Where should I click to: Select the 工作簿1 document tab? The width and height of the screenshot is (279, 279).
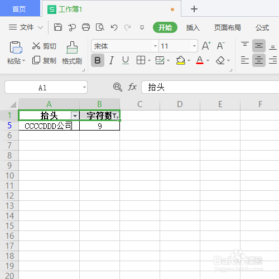(112, 9)
